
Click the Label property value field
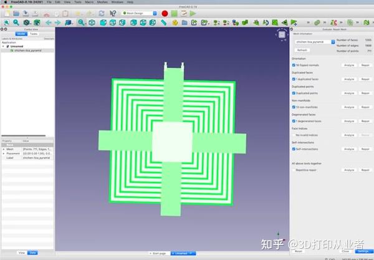(37, 158)
